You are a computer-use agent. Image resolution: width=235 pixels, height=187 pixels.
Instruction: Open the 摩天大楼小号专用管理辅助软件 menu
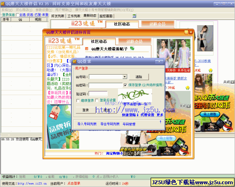[104, 10]
